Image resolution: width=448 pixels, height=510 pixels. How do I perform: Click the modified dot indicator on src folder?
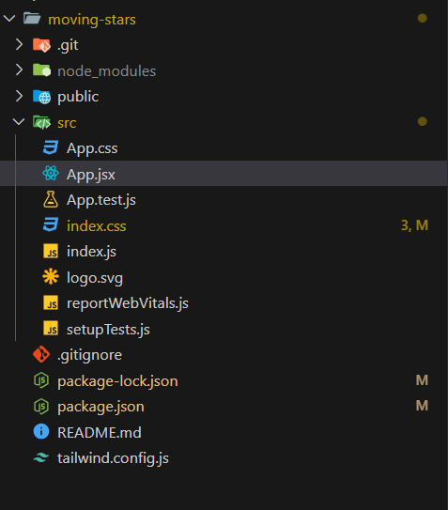423,122
